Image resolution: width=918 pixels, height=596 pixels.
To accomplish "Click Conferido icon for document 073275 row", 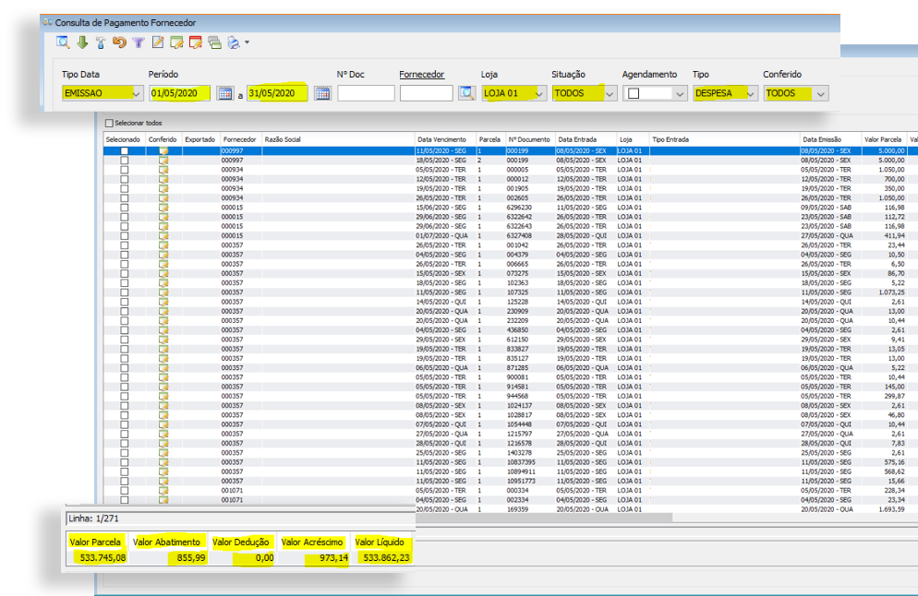I will coord(163,273).
